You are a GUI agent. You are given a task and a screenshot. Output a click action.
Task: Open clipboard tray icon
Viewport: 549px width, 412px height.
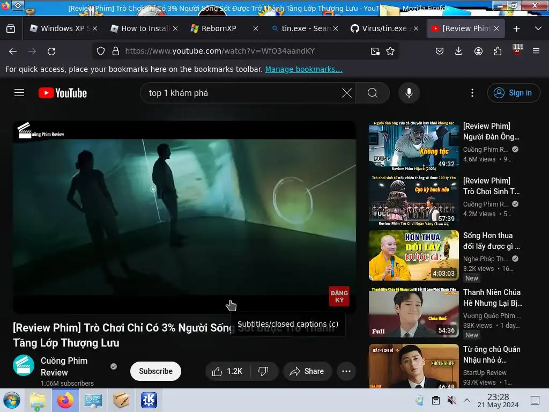pyautogui.click(x=435, y=400)
